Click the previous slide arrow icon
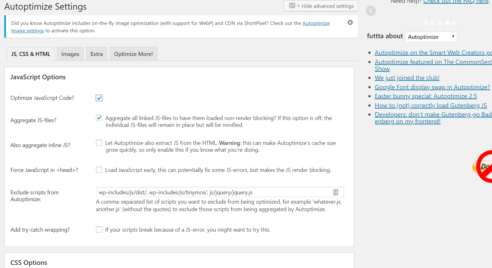Image resolution: width=492 pixels, height=268 pixels. point(371,11)
